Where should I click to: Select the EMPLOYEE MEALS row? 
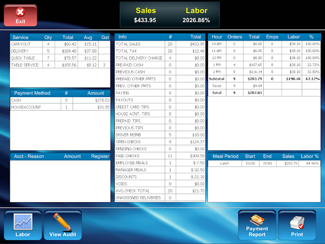click(160, 163)
